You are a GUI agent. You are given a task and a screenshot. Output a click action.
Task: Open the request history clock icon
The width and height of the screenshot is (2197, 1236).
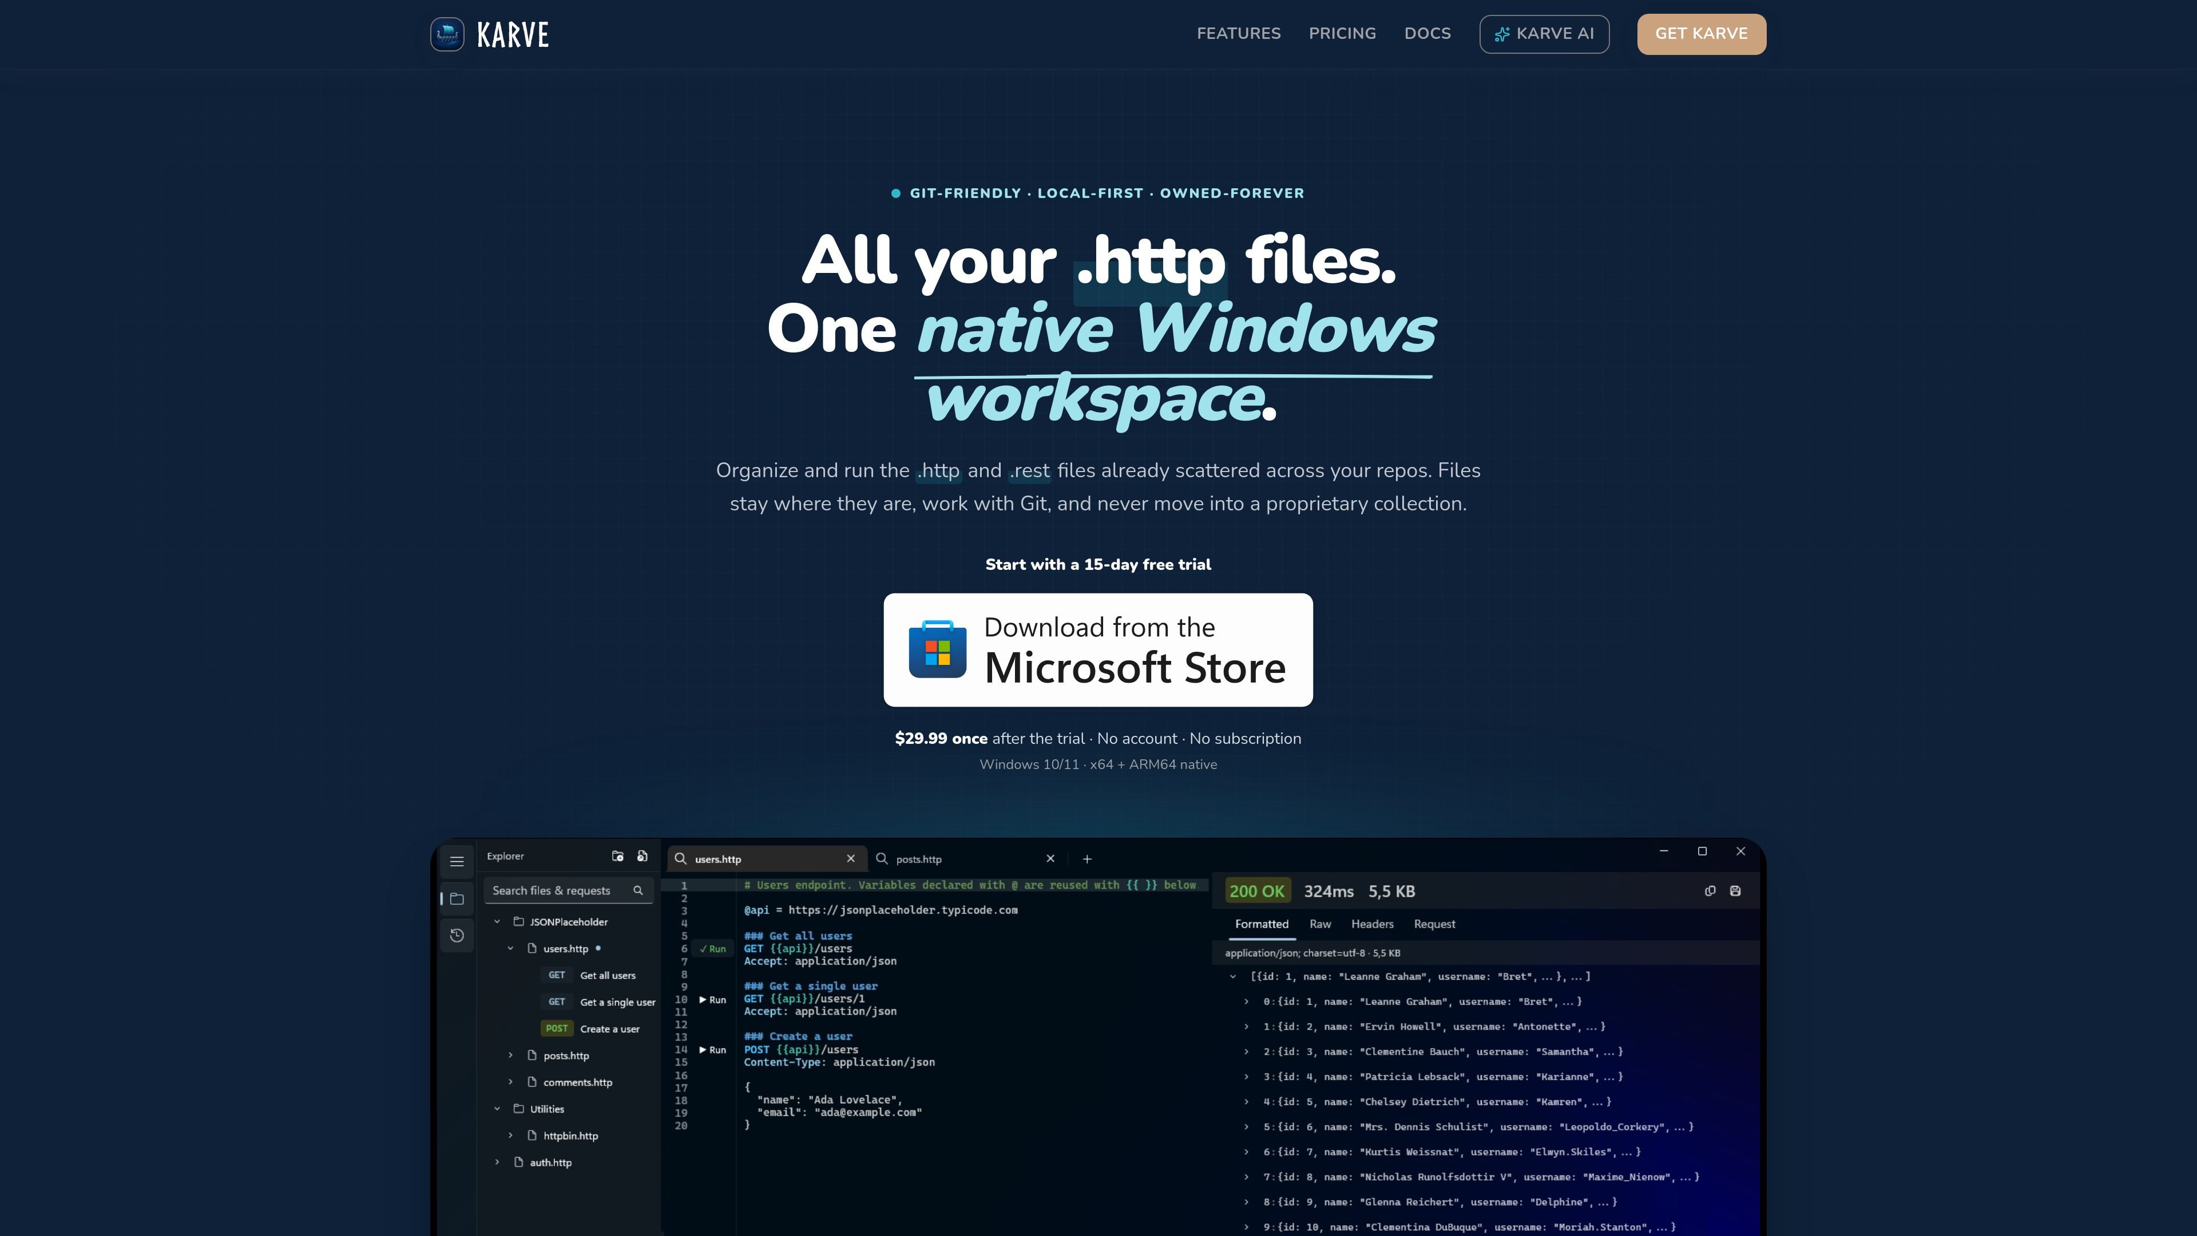tap(457, 936)
